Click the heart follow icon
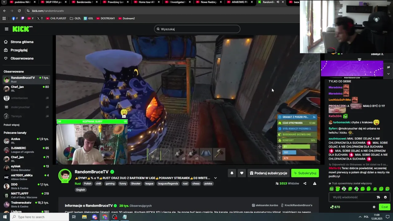393x221 pixels. pos(242,173)
